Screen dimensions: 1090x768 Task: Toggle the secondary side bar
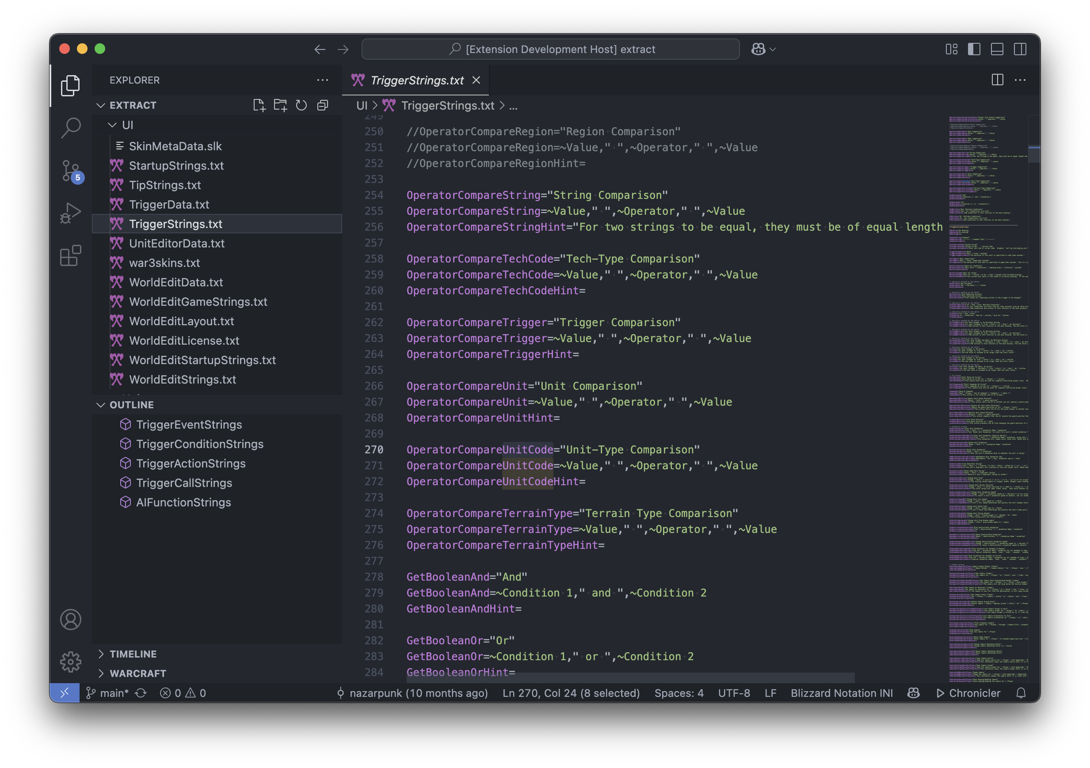coord(1020,49)
